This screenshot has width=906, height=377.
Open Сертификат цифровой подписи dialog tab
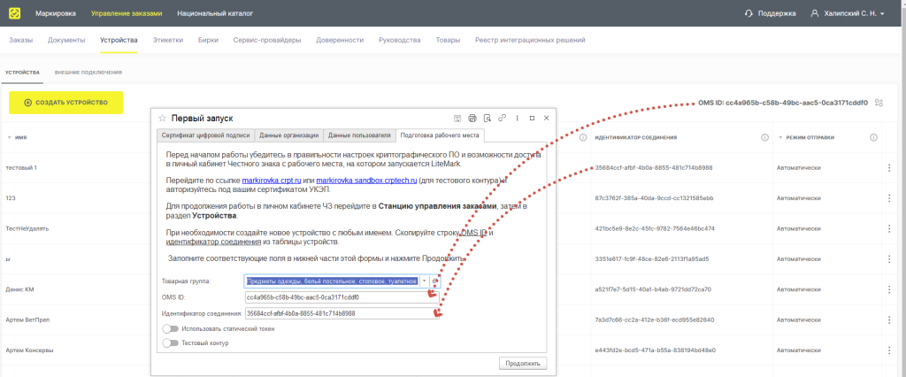click(x=205, y=135)
